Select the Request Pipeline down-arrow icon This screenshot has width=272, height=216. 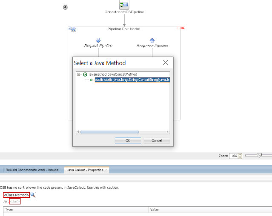point(98,40)
